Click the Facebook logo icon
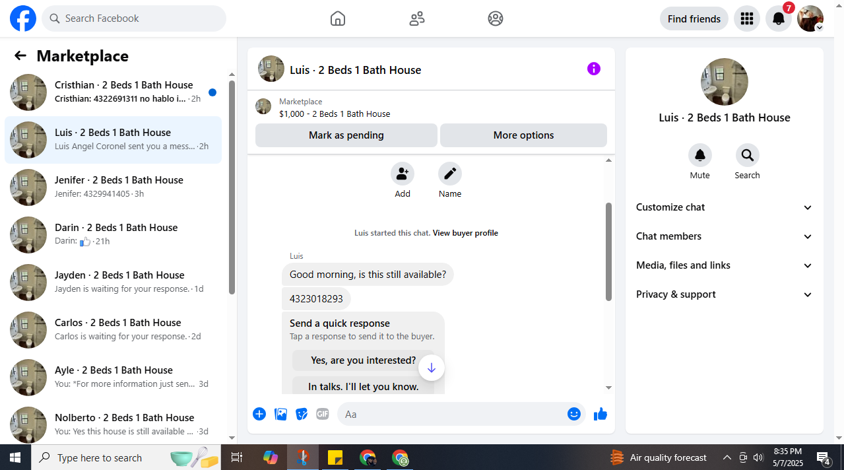 point(23,18)
